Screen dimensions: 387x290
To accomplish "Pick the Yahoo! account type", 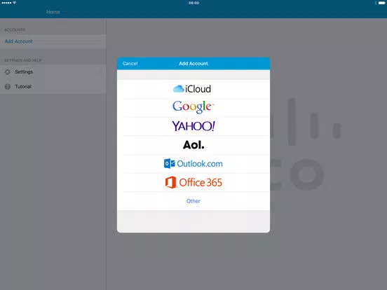I will click(x=193, y=126).
